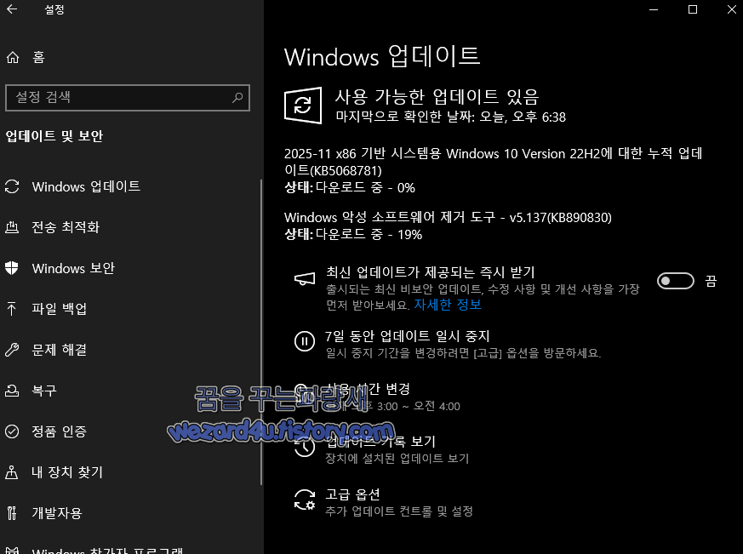Click the 다운로드 중 - 19% status text

(369, 234)
